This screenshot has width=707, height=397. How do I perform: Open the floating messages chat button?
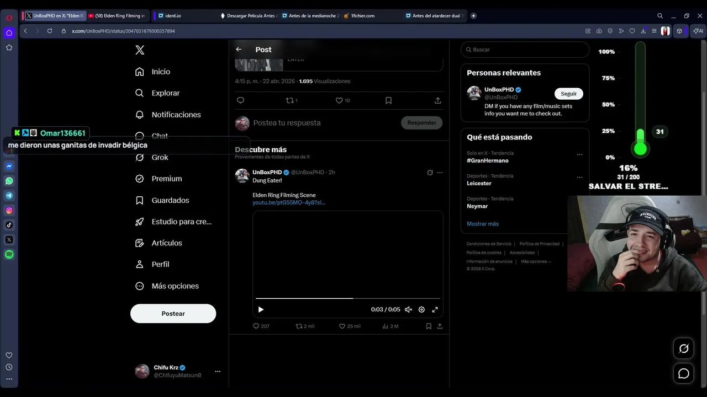click(684, 374)
